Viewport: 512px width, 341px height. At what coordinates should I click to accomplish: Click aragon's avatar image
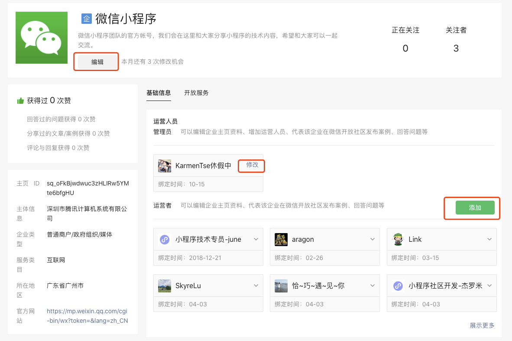[281, 240]
